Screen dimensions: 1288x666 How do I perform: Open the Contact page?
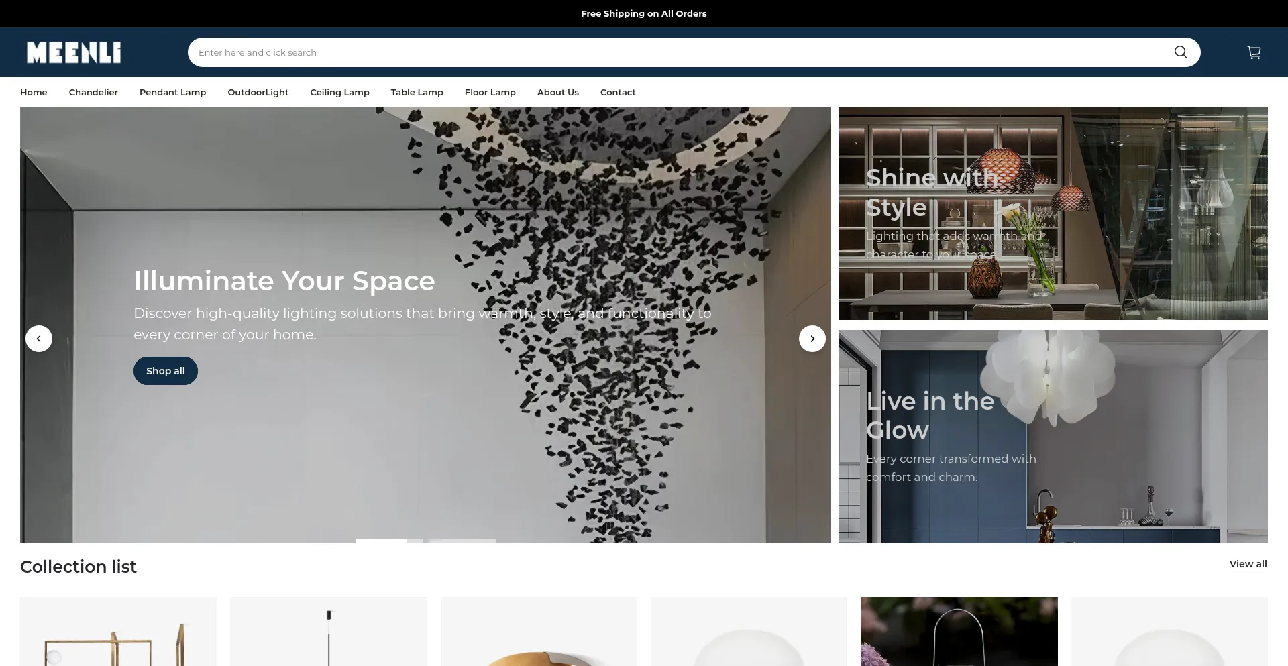[617, 93]
